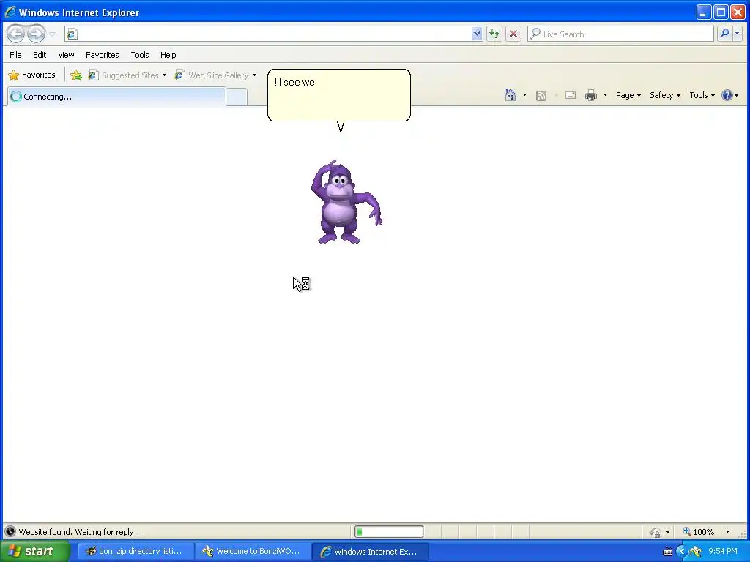Open the View menu

(x=66, y=55)
